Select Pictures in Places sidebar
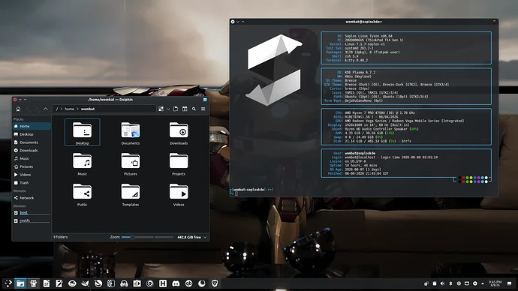The image size is (518, 291). (32, 166)
